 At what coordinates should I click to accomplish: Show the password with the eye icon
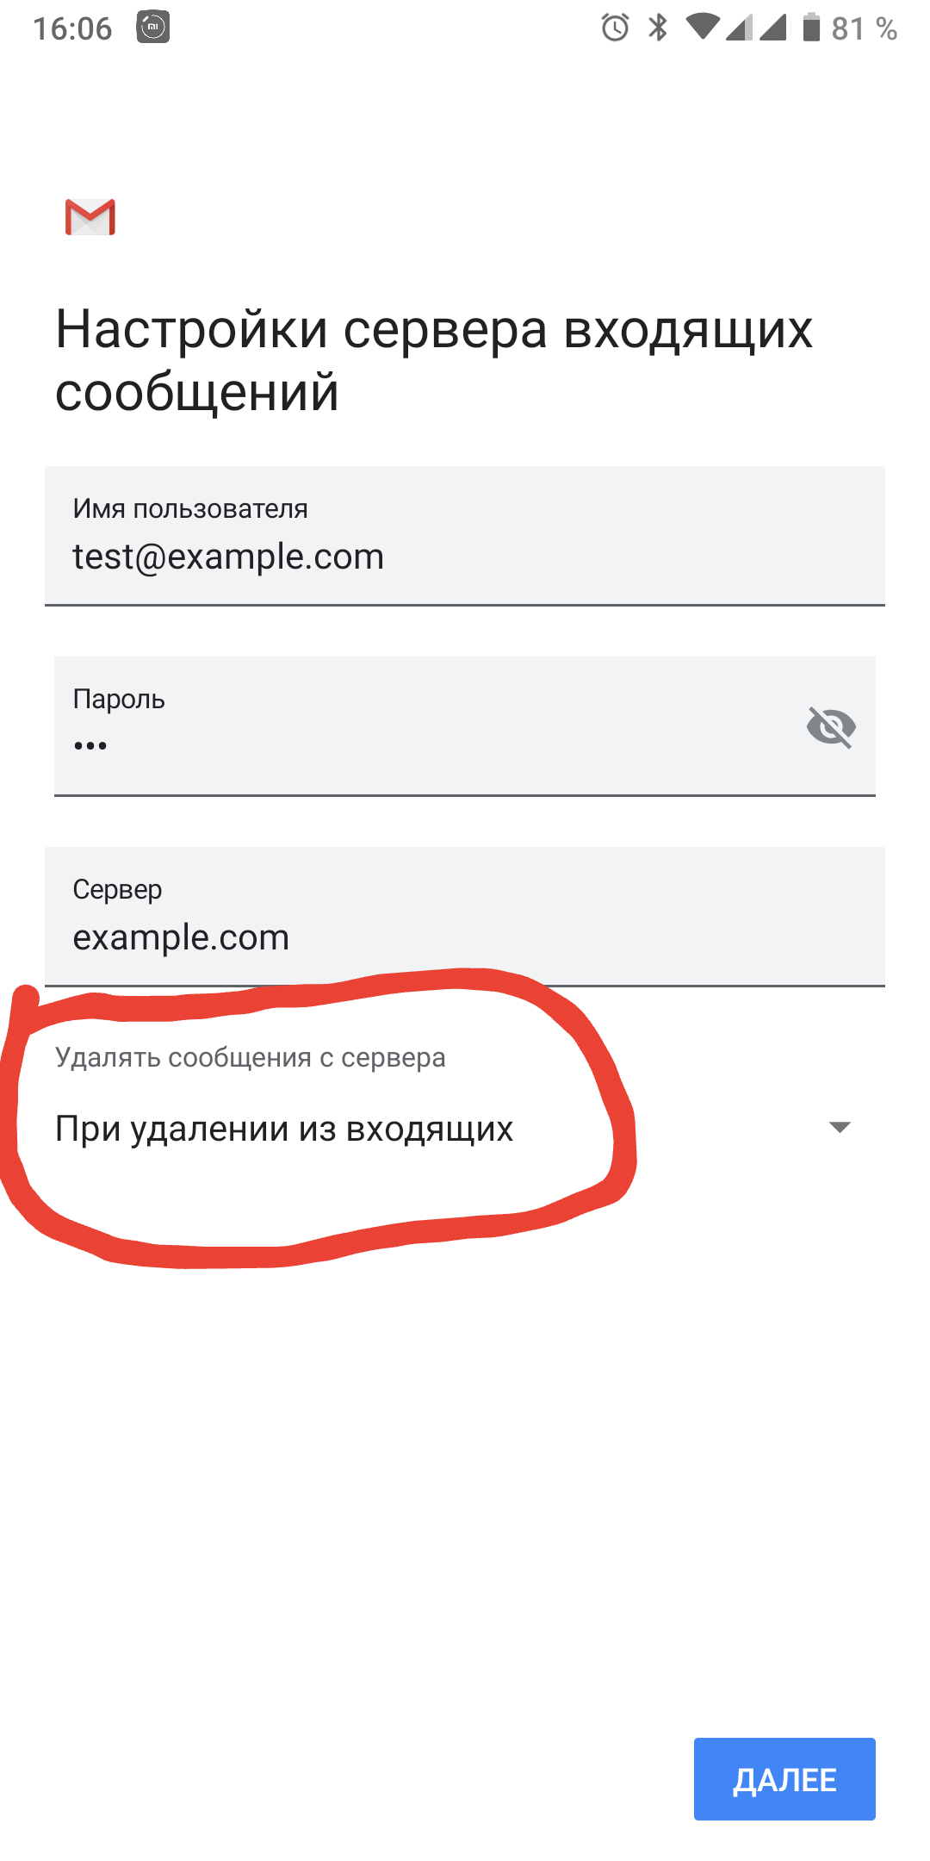831,726
